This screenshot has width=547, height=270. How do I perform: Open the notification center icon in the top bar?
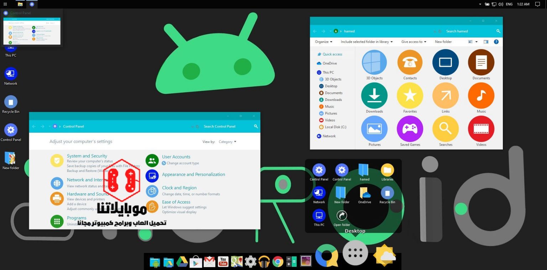(538, 4)
